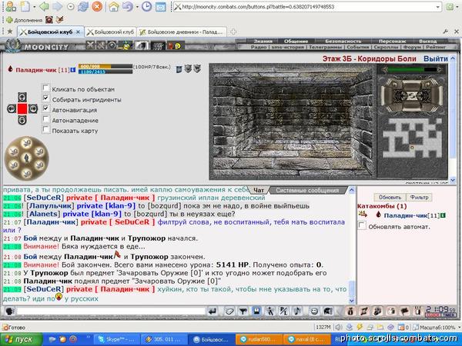
Task: Click the Undo closed tab arrow
Action: click(127, 6)
